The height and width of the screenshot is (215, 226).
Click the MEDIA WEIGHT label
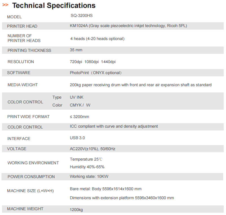(23, 85)
